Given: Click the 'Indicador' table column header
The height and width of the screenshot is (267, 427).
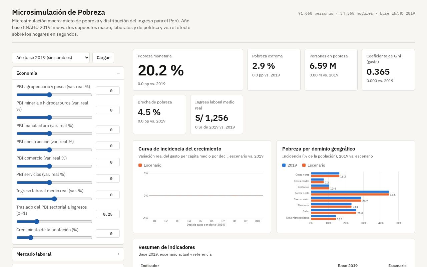Looking at the screenshot, I should click(150, 266).
